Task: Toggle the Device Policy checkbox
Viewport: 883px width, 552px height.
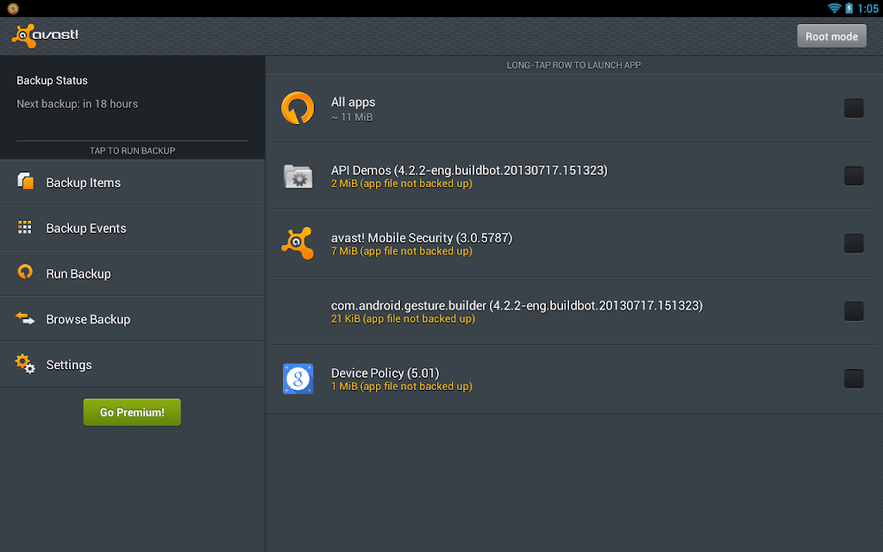Action: [x=854, y=379]
